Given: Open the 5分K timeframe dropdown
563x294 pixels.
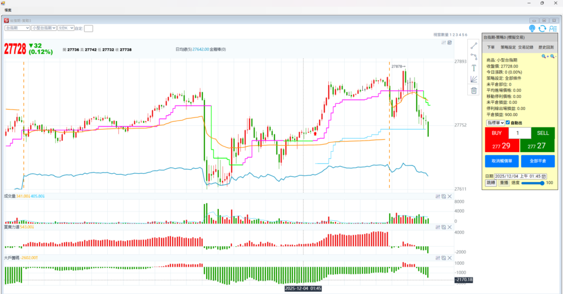Looking at the screenshot, I should coord(65,27).
